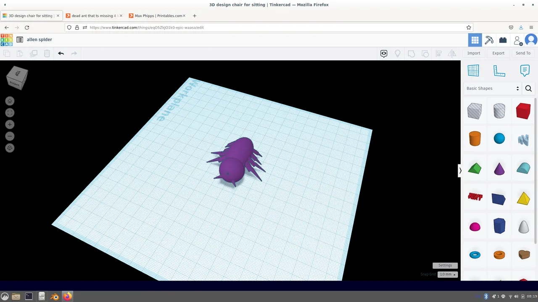
Task: Toggle show all hidden objects icon
Action: coord(398,53)
